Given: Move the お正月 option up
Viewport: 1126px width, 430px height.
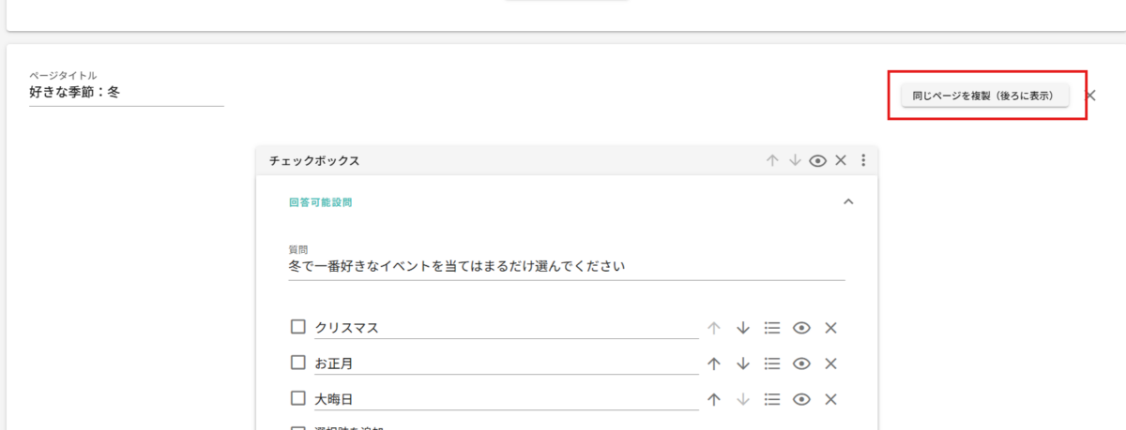Looking at the screenshot, I should click(x=713, y=363).
